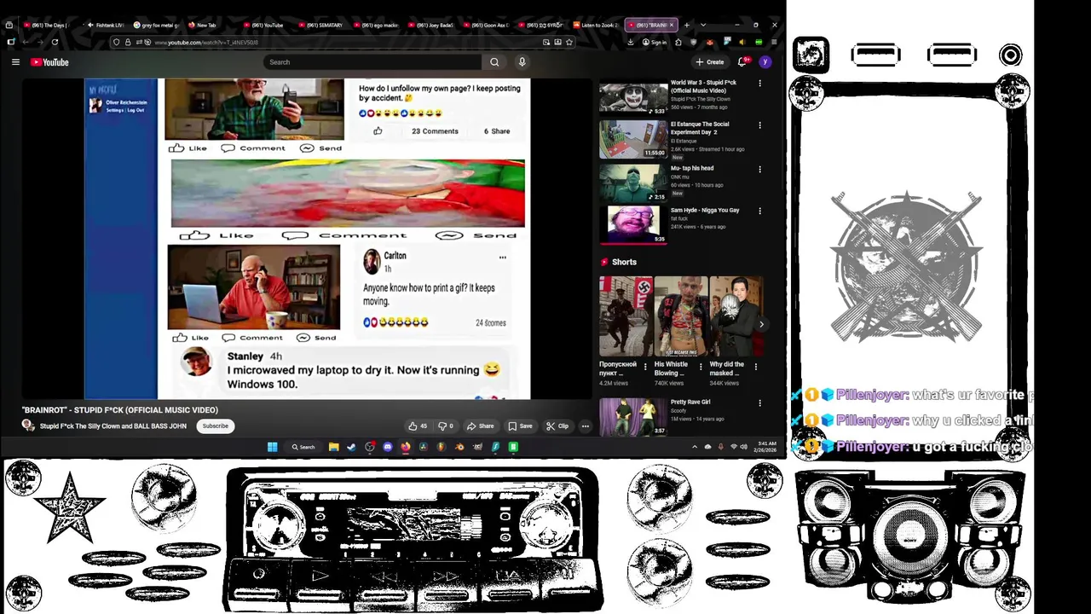Like the video with thumbs up
The height and width of the screenshot is (614, 1091).
[419, 426]
